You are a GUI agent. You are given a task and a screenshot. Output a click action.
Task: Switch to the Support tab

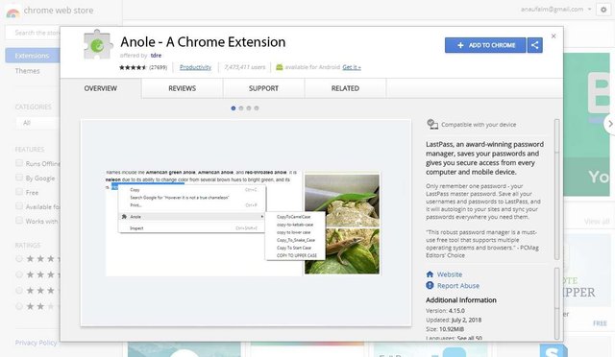coord(263,88)
